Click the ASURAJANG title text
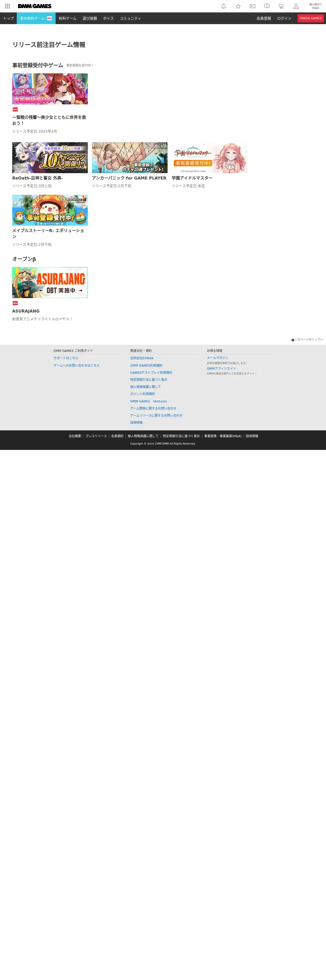The width and height of the screenshot is (326, 978). click(x=26, y=311)
